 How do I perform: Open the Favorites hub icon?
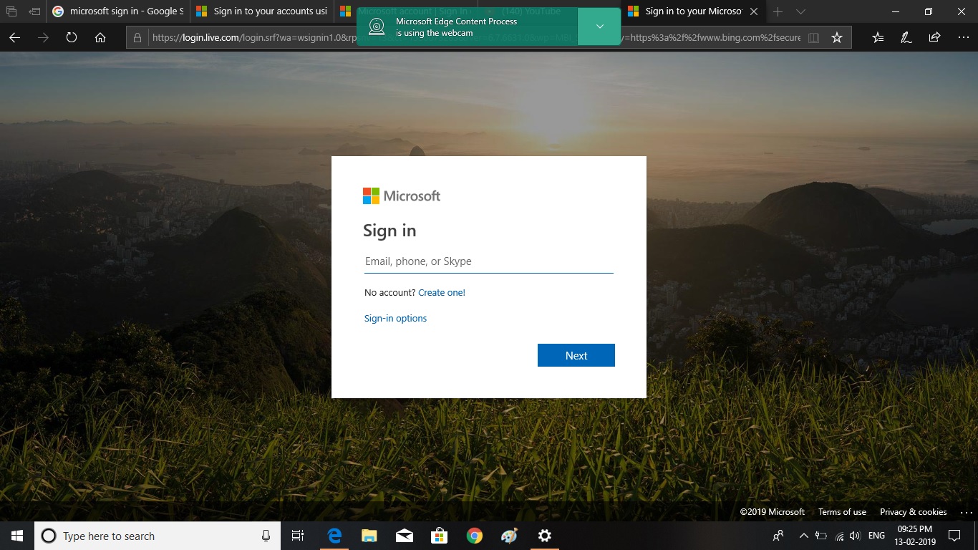click(878, 38)
